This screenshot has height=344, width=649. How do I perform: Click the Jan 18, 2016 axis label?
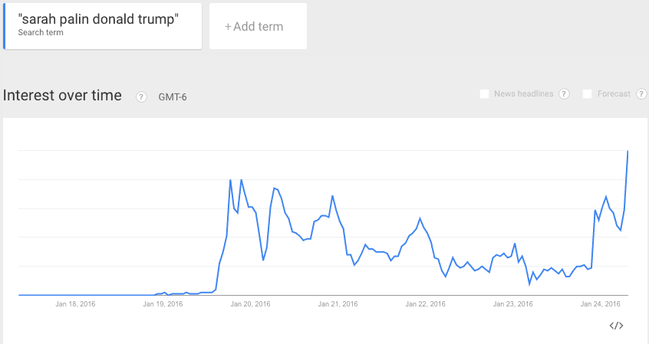tap(75, 304)
